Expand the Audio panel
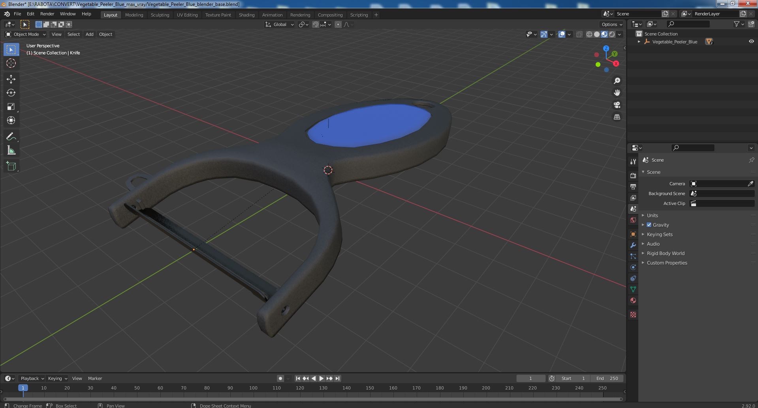The height and width of the screenshot is (408, 758). coord(653,244)
